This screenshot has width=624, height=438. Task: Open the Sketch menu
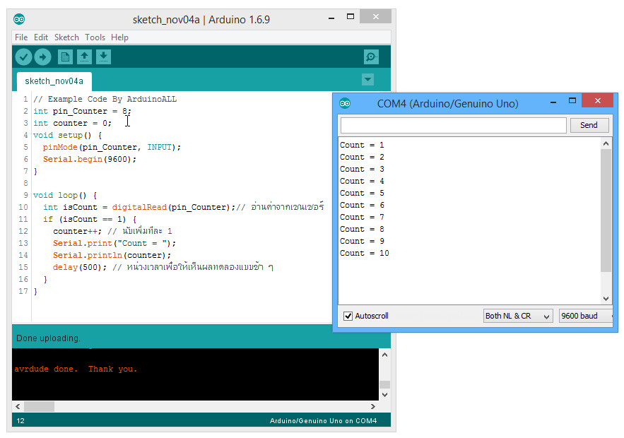pyautogui.click(x=66, y=37)
